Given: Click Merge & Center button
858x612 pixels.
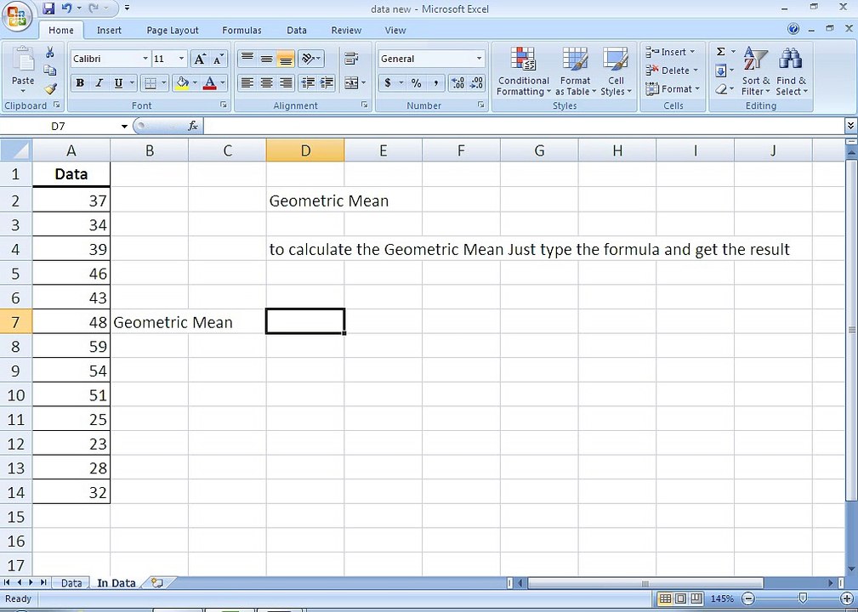Looking at the screenshot, I should pyautogui.click(x=351, y=83).
